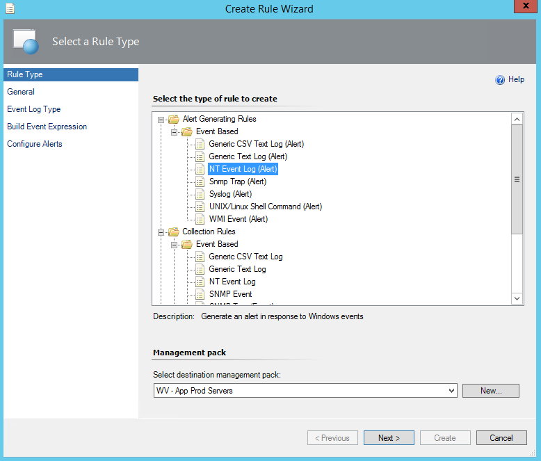The width and height of the screenshot is (541, 461).
Task: Collapse the Alert Generating Rules tree node
Action: (161, 119)
